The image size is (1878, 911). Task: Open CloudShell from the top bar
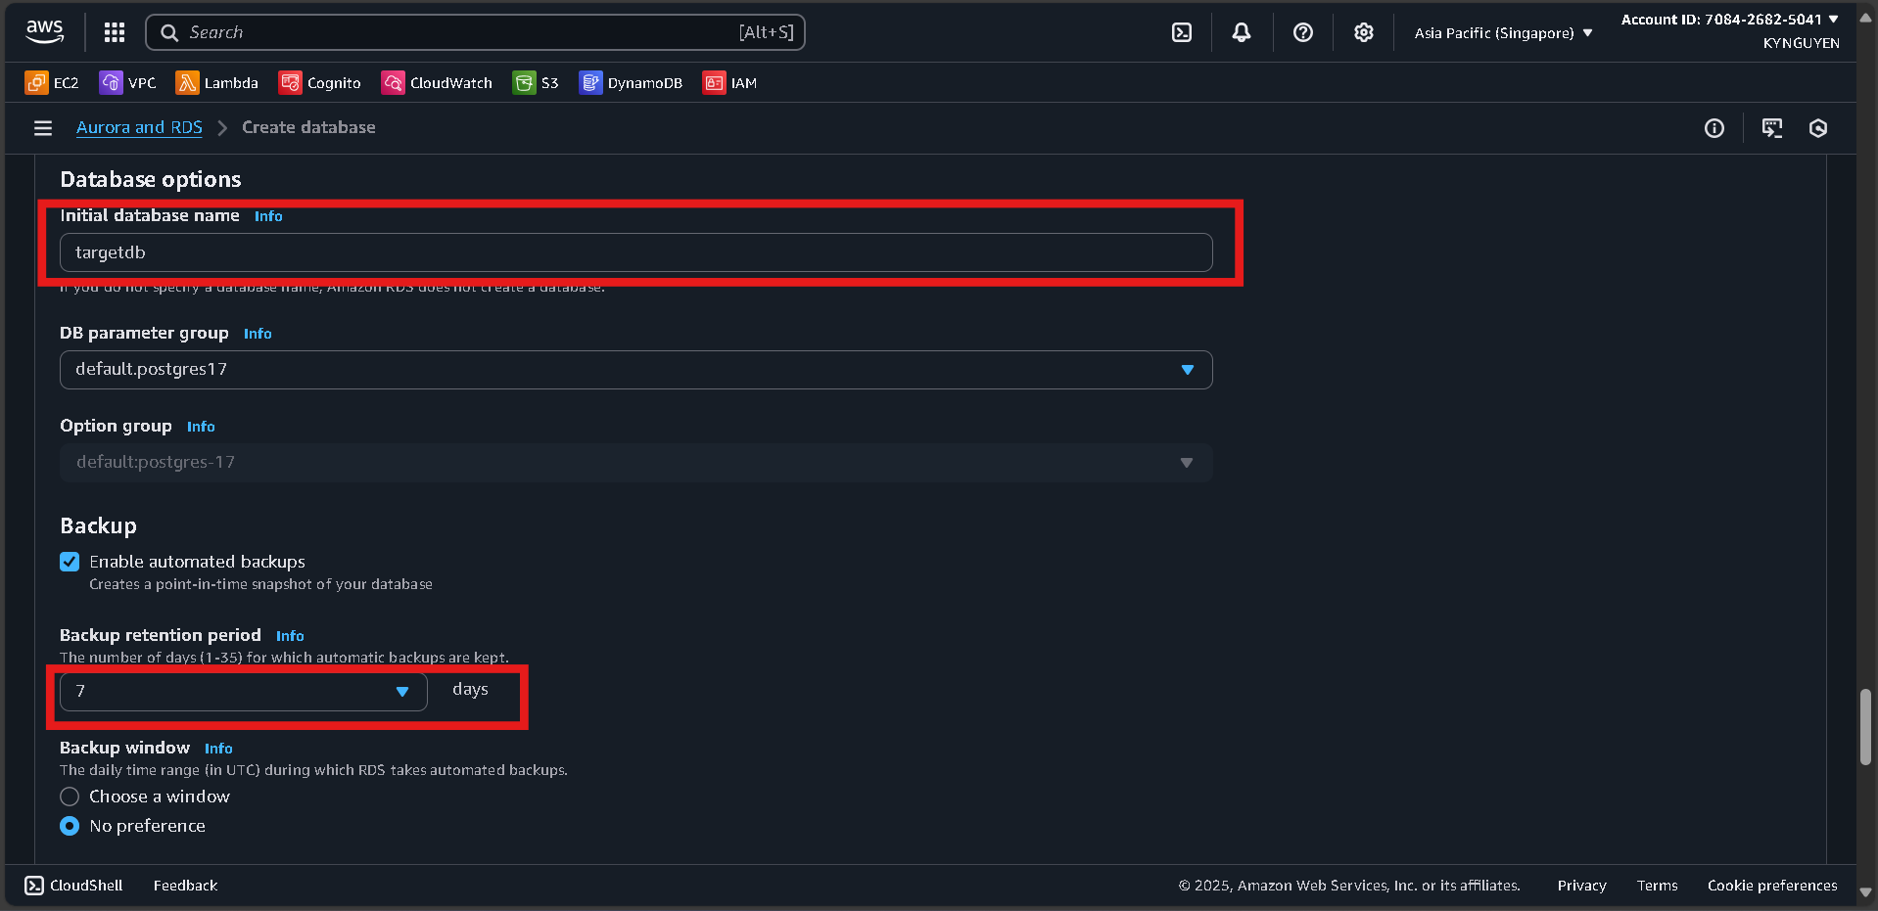point(1180,31)
